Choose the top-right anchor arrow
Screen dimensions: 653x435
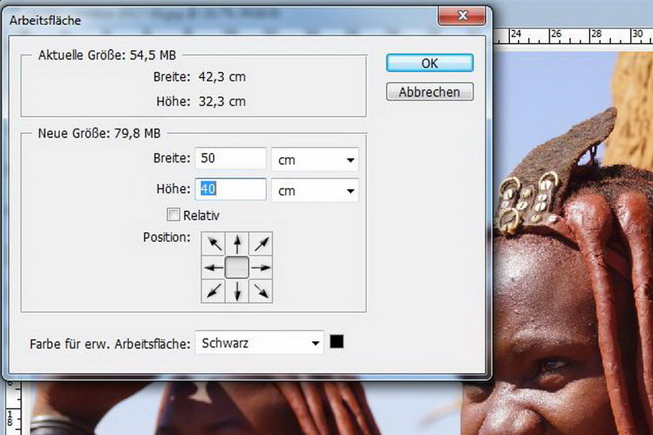click(x=261, y=245)
